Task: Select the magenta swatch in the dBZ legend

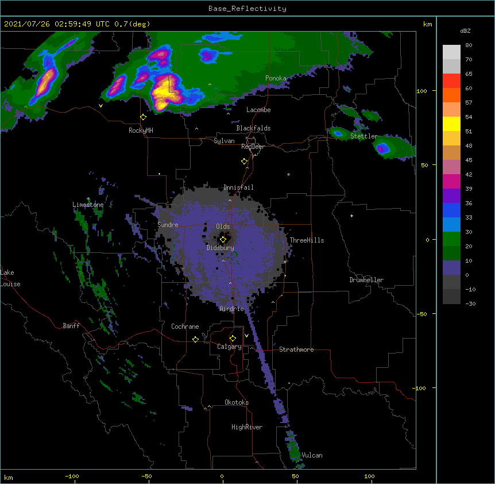Action: pyautogui.click(x=451, y=181)
